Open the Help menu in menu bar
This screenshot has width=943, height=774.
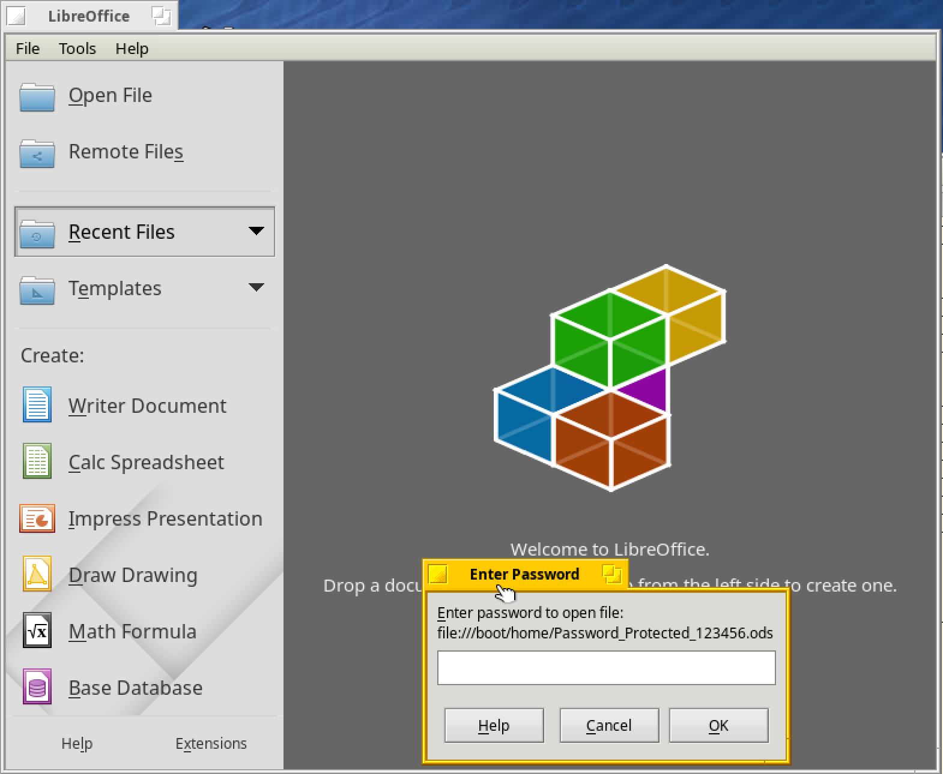click(x=132, y=49)
